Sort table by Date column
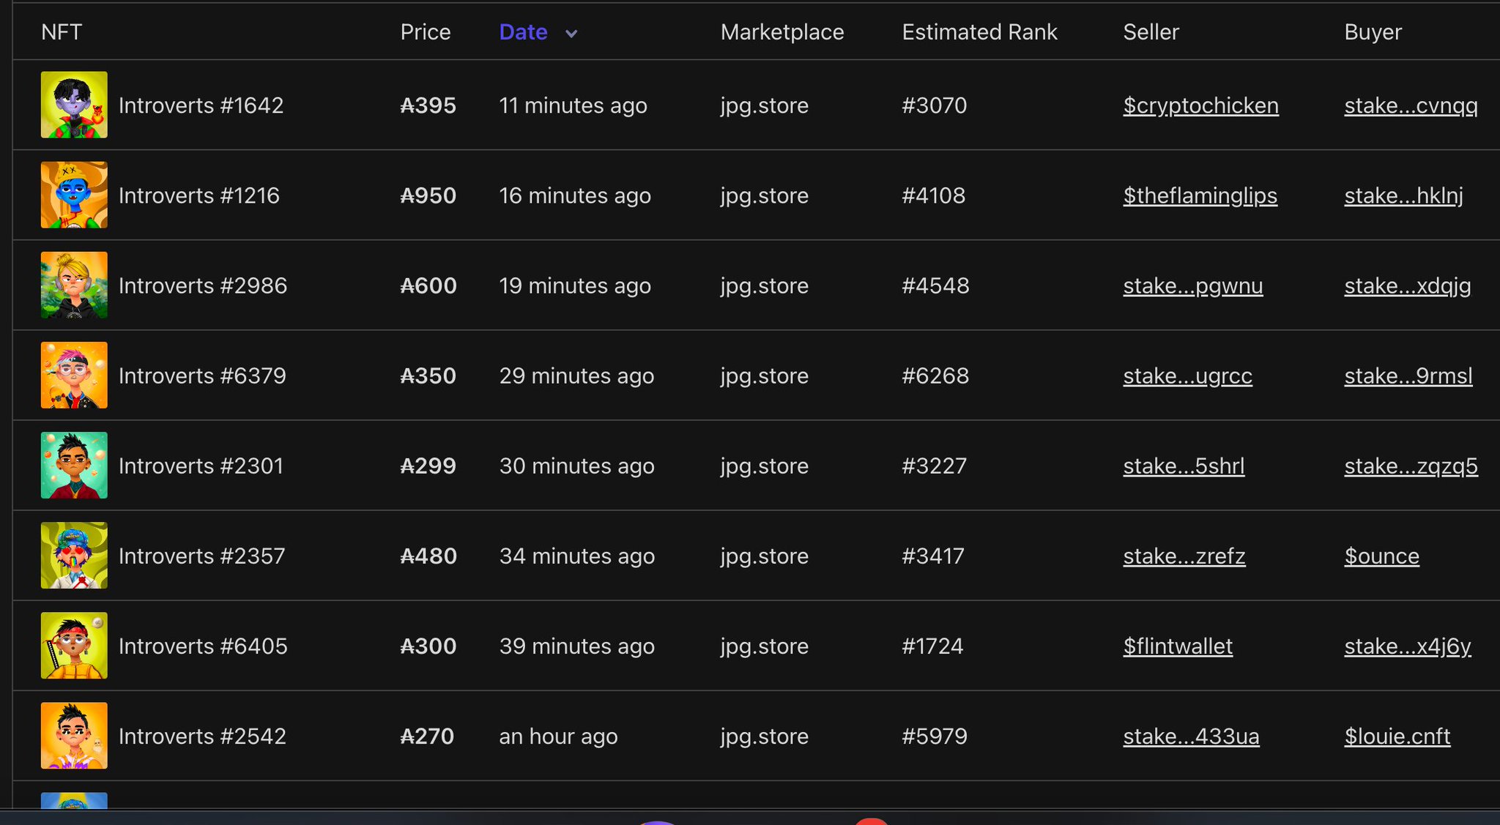 523,32
